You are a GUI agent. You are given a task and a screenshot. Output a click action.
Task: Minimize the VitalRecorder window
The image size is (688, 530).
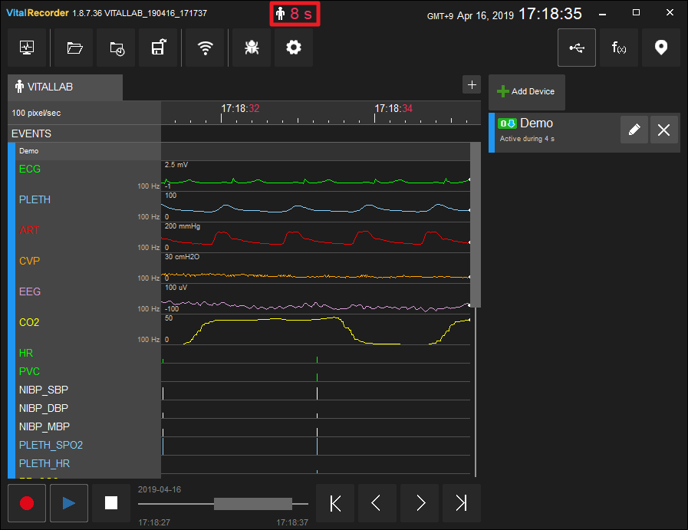click(602, 14)
